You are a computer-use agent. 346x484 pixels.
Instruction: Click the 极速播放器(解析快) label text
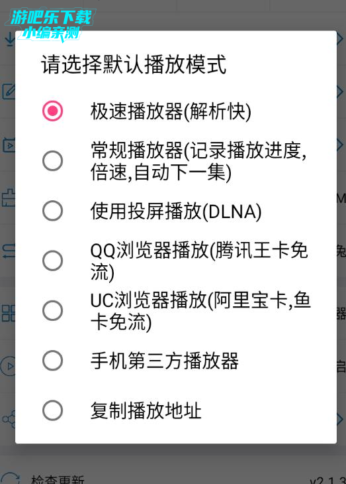[x=171, y=111]
